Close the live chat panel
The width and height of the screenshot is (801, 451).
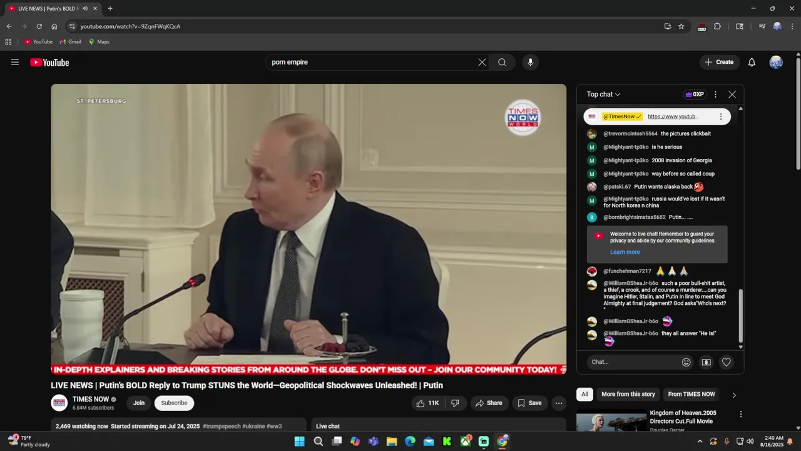point(732,95)
